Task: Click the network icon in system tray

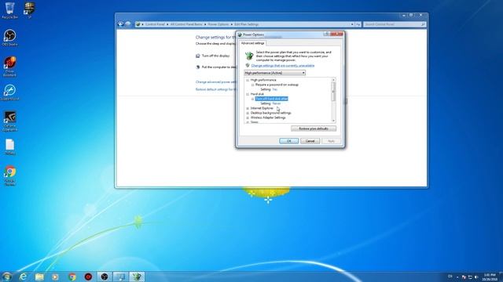Action: [x=470, y=277]
